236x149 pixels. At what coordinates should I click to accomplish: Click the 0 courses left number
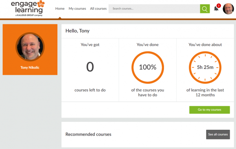[90, 67]
